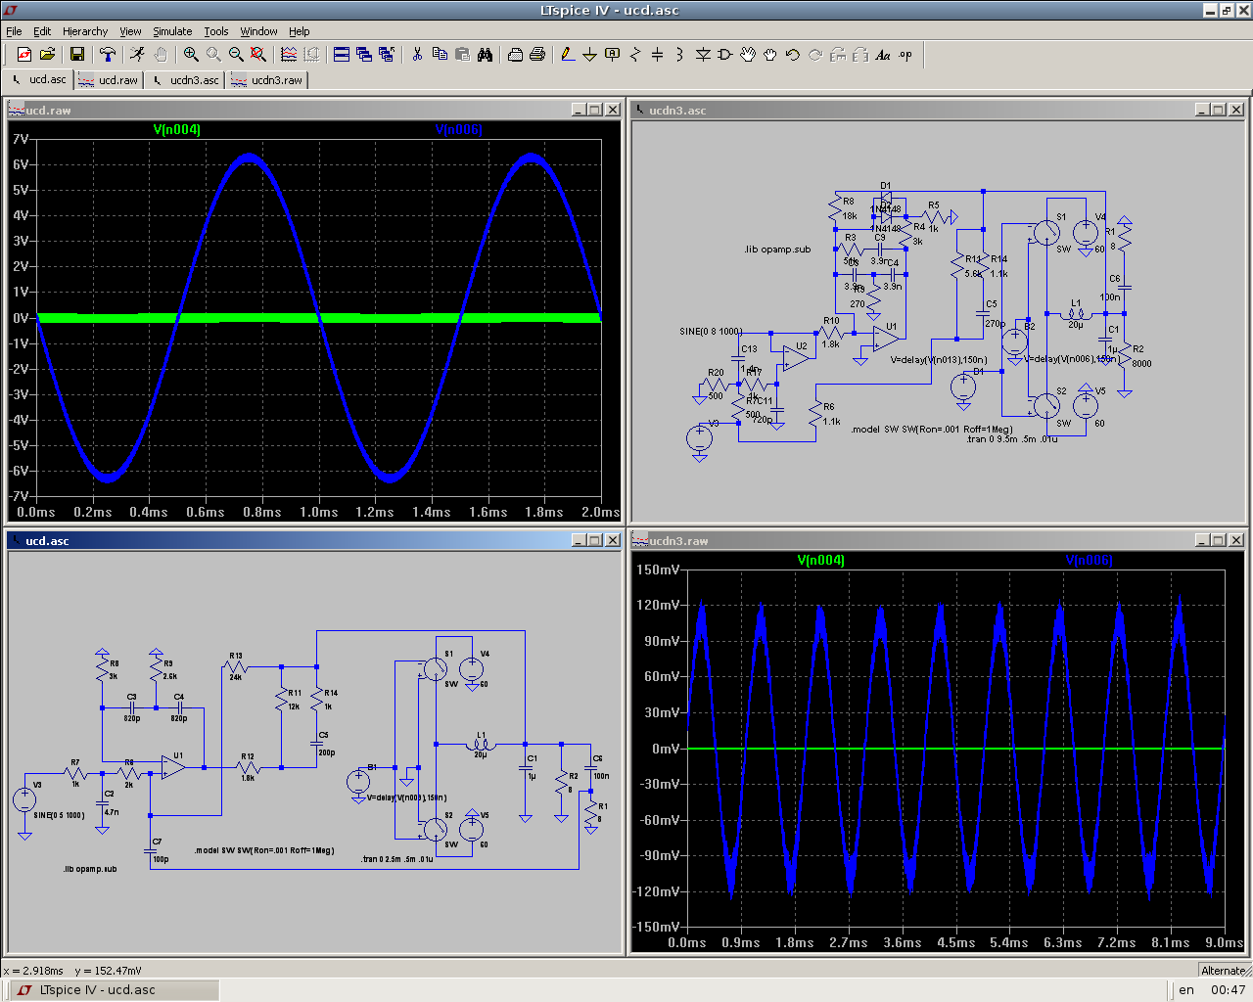Viewport: 1253px width, 1002px height.
Task: Open the Tools menu
Action: [216, 31]
